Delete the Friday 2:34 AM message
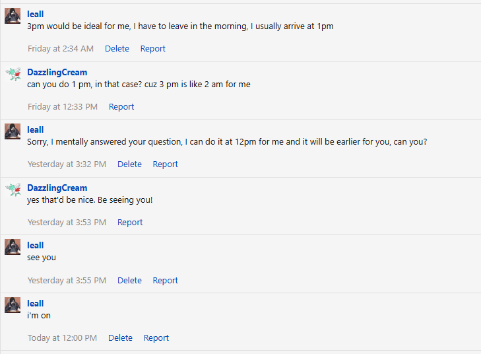Viewport: 481px width, 354px height. [117, 49]
